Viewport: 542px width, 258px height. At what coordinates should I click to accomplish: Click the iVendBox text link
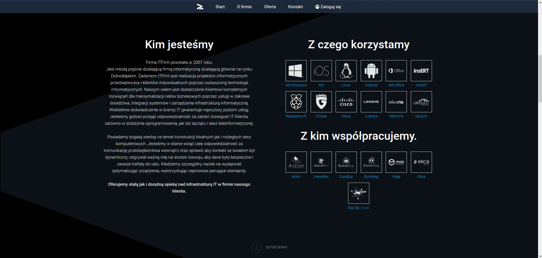coord(321,176)
